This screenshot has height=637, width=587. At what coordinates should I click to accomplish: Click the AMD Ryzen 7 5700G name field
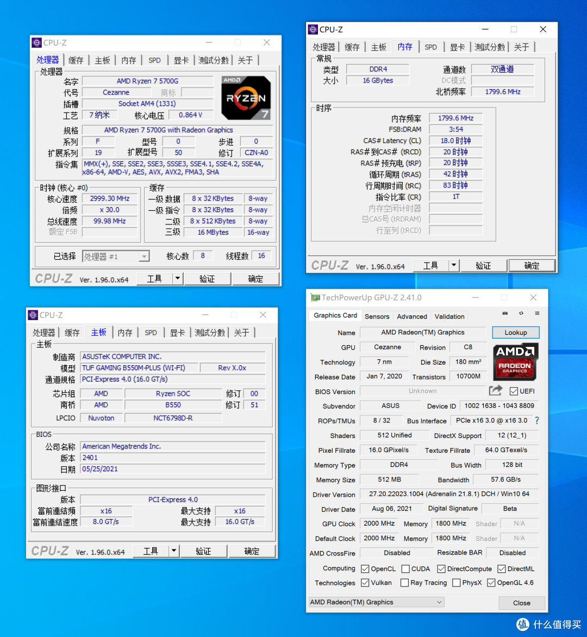147,81
